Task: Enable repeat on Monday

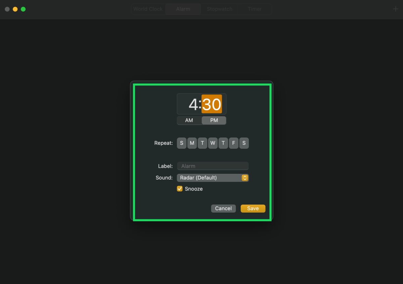Action: (x=192, y=143)
